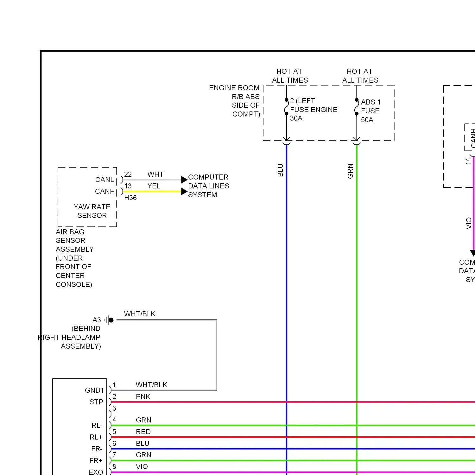Click the BEHIND RIGHT HEADLAMP ASSEMBLY text
475x475 pixels.
coord(70,338)
